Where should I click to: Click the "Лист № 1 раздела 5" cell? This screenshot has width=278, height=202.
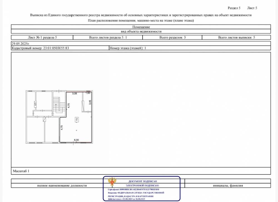(x=42, y=37)
